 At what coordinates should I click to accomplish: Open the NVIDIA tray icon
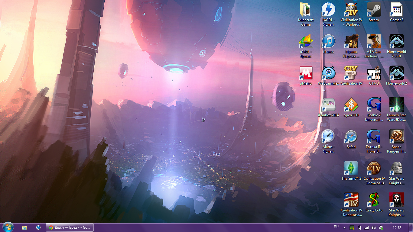point(352,227)
